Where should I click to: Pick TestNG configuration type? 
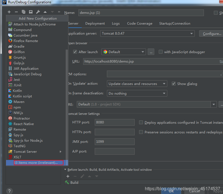coord(19,146)
